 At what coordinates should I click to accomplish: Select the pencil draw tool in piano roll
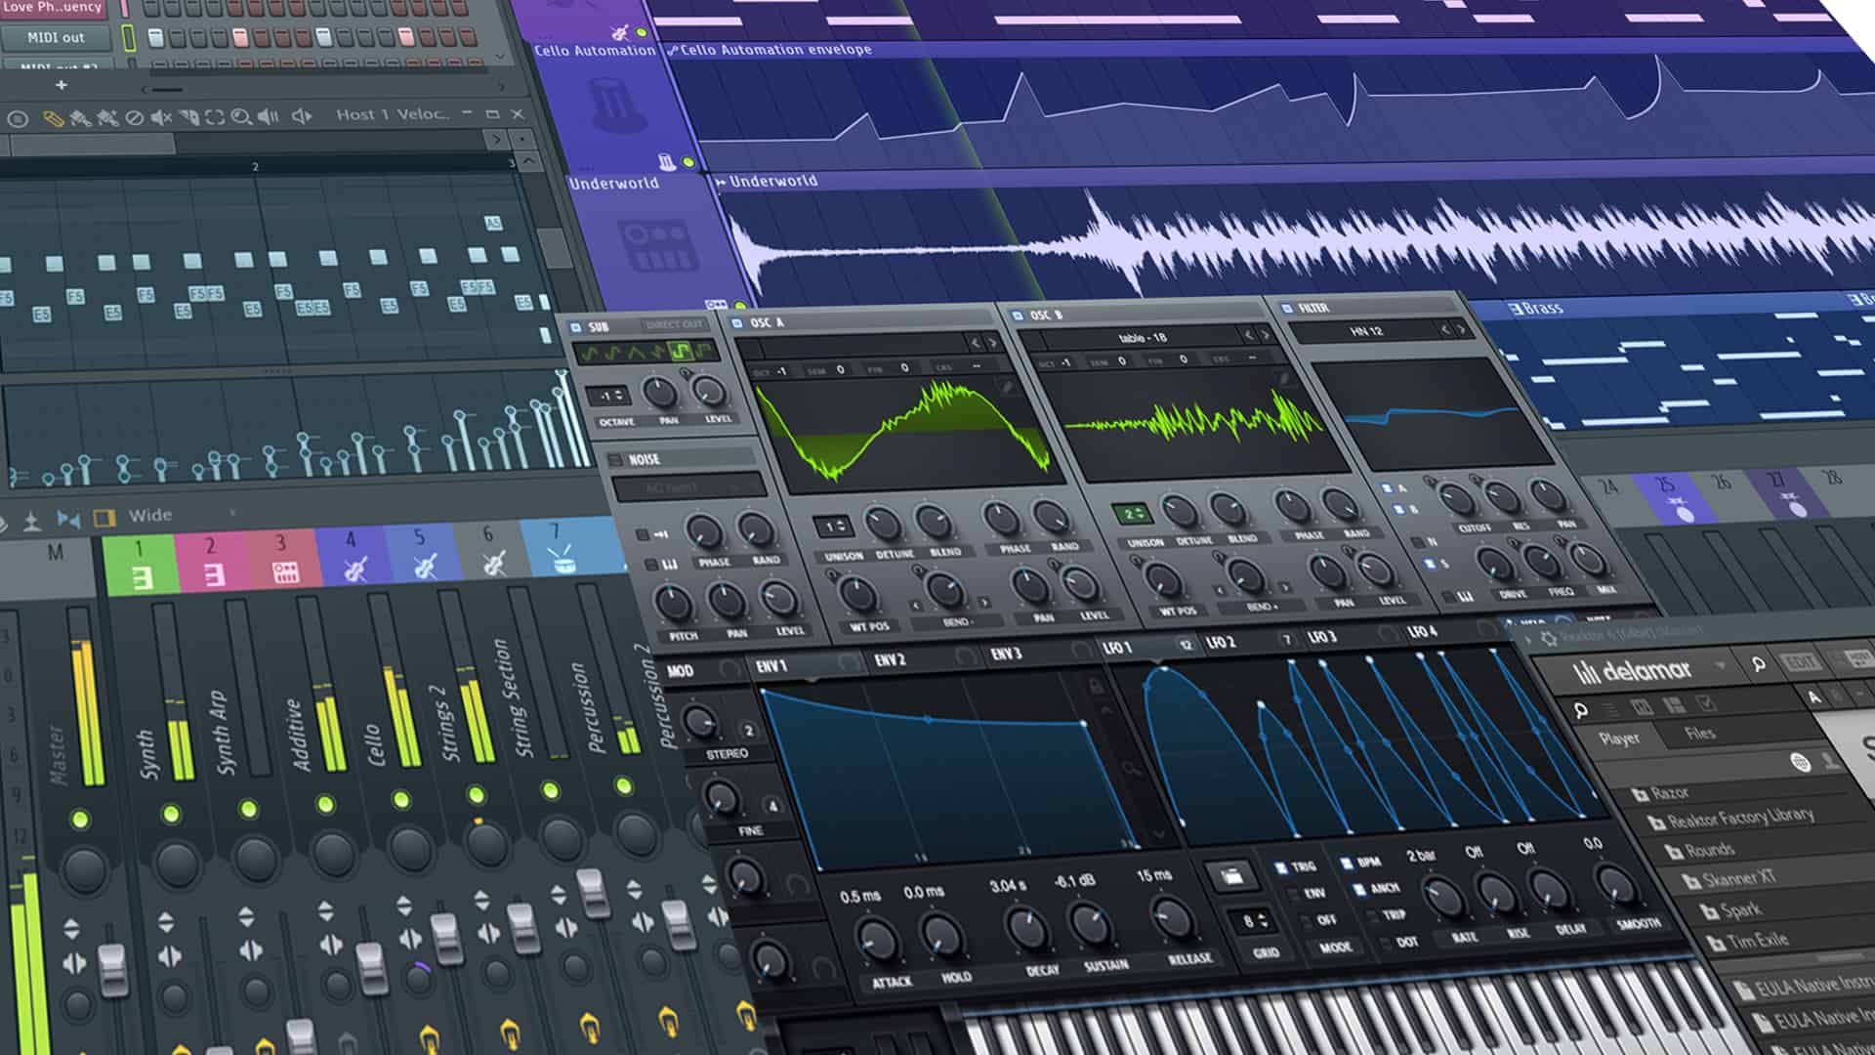(53, 119)
